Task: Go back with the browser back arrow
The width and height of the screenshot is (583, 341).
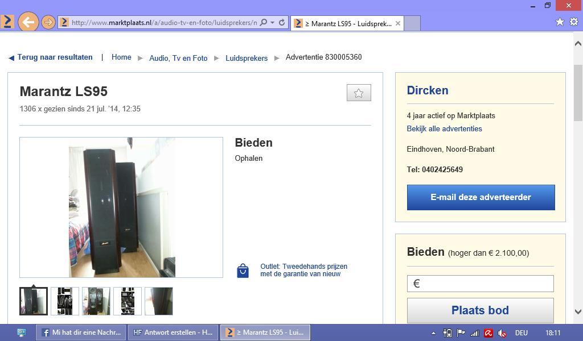Action: tap(28, 22)
